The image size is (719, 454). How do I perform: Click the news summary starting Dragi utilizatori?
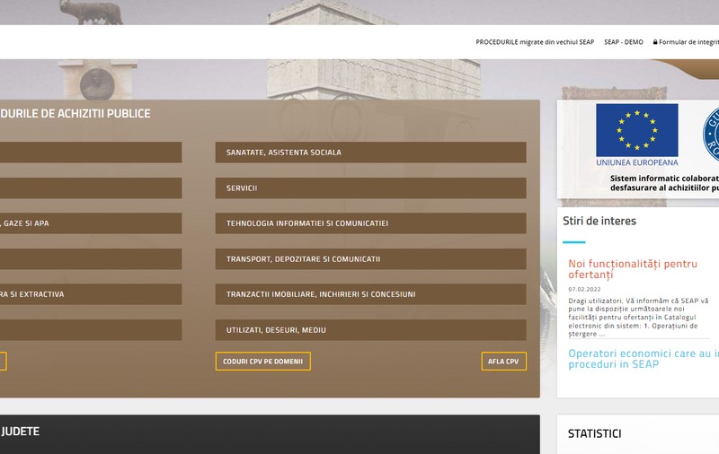638,317
